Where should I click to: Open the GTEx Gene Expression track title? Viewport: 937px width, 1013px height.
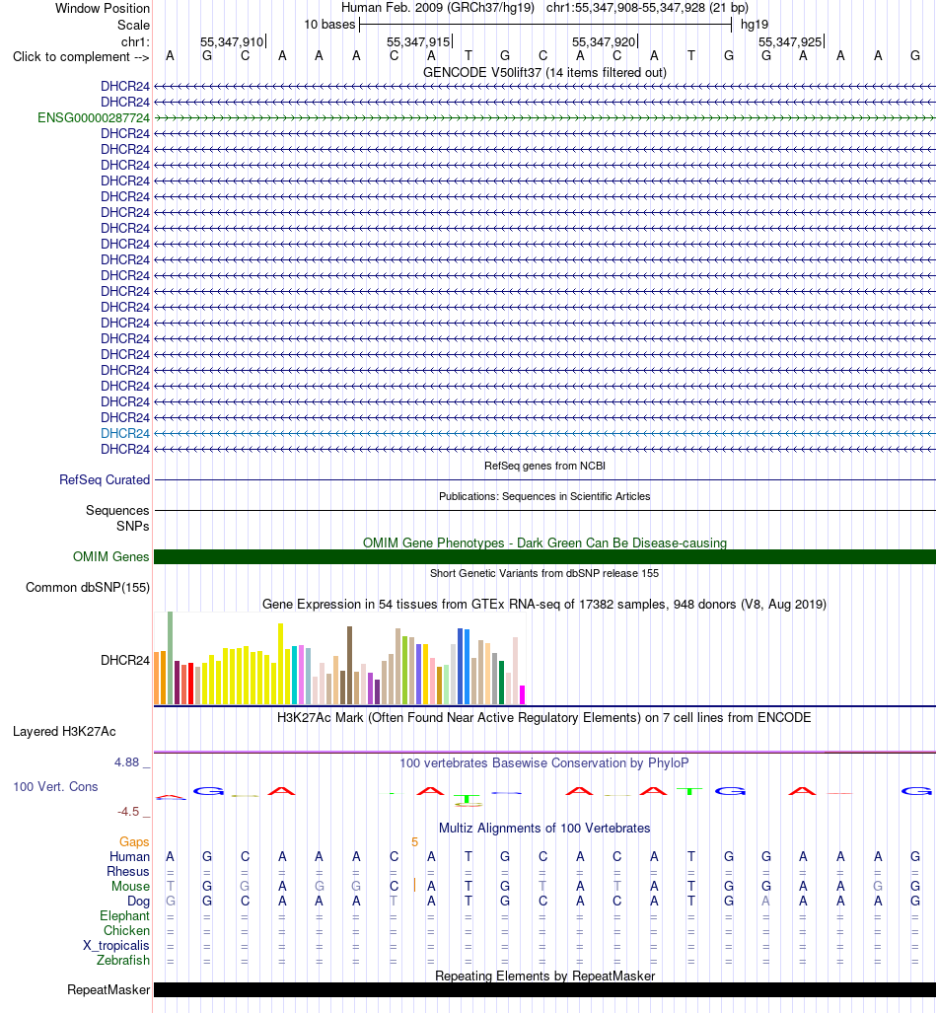(544, 604)
